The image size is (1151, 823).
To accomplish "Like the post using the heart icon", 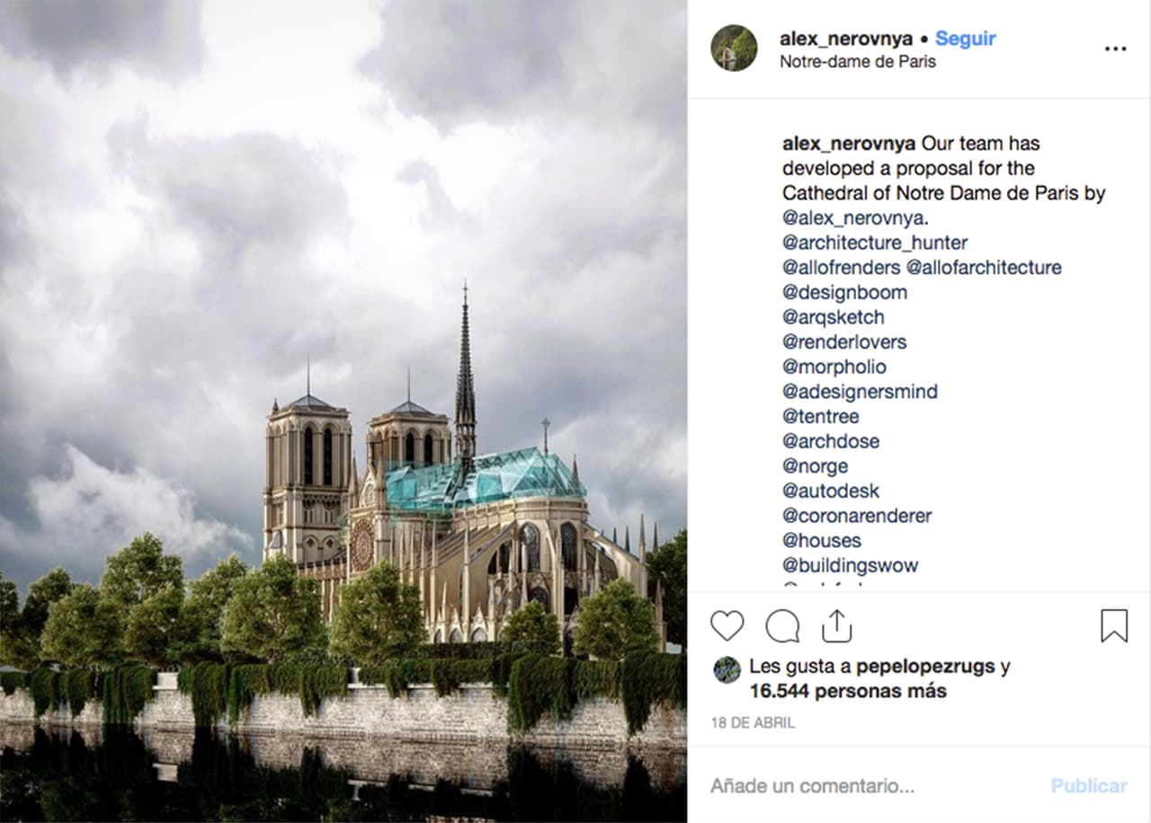I will click(727, 625).
